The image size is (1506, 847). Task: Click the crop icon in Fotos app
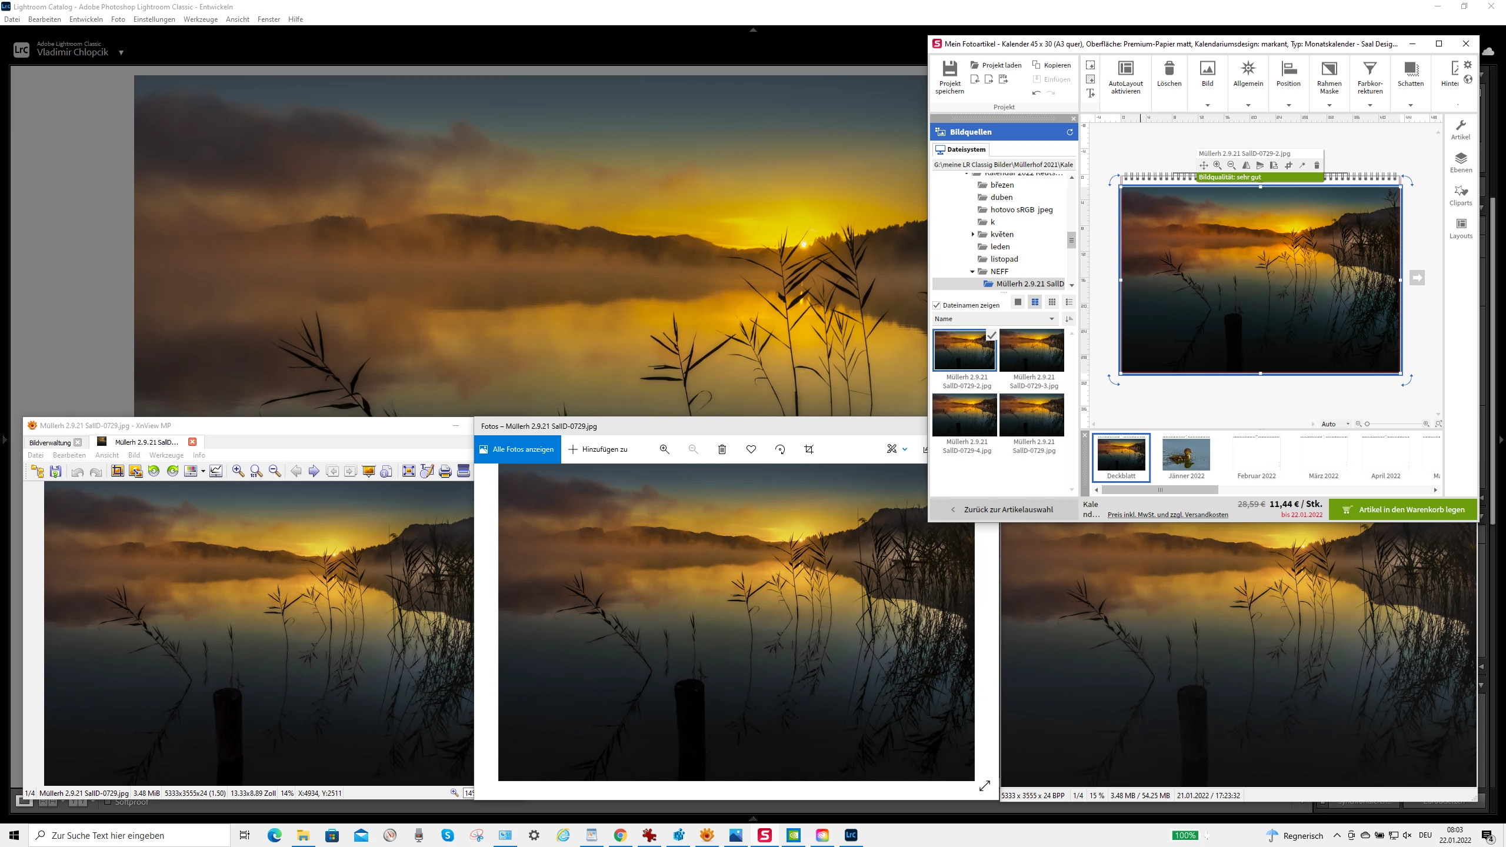pos(809,449)
